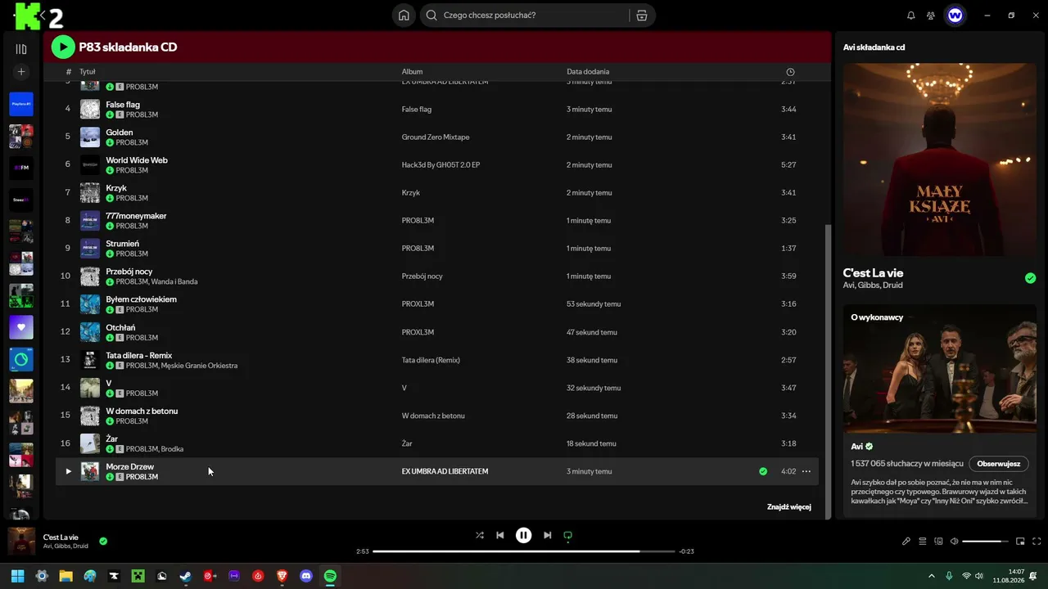
Task: Go back with the top-left arrow
Action: click(43, 16)
